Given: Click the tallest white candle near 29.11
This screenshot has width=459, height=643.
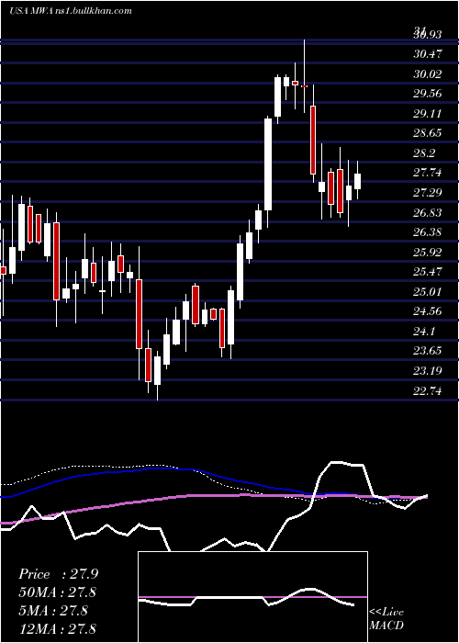Looking at the screenshot, I should click(x=268, y=164).
